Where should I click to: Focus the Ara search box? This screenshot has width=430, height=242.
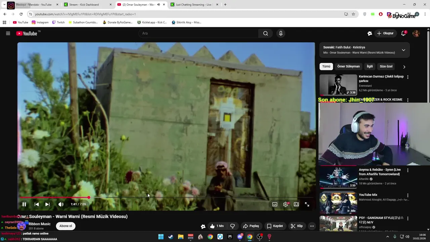tap(198, 33)
